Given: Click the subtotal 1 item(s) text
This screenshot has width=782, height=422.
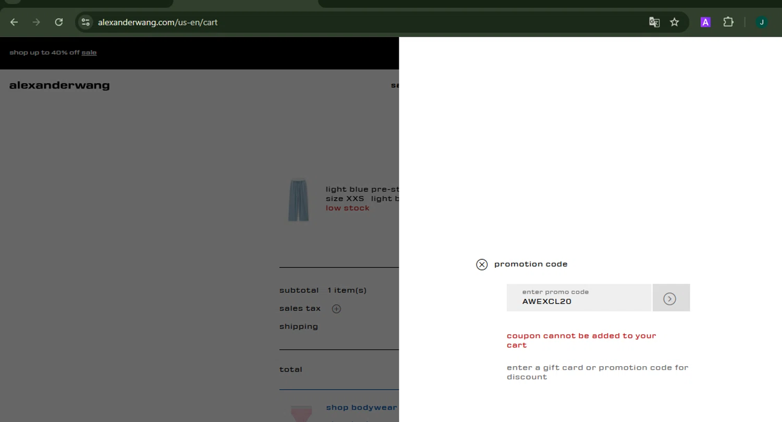Looking at the screenshot, I should 323,290.
